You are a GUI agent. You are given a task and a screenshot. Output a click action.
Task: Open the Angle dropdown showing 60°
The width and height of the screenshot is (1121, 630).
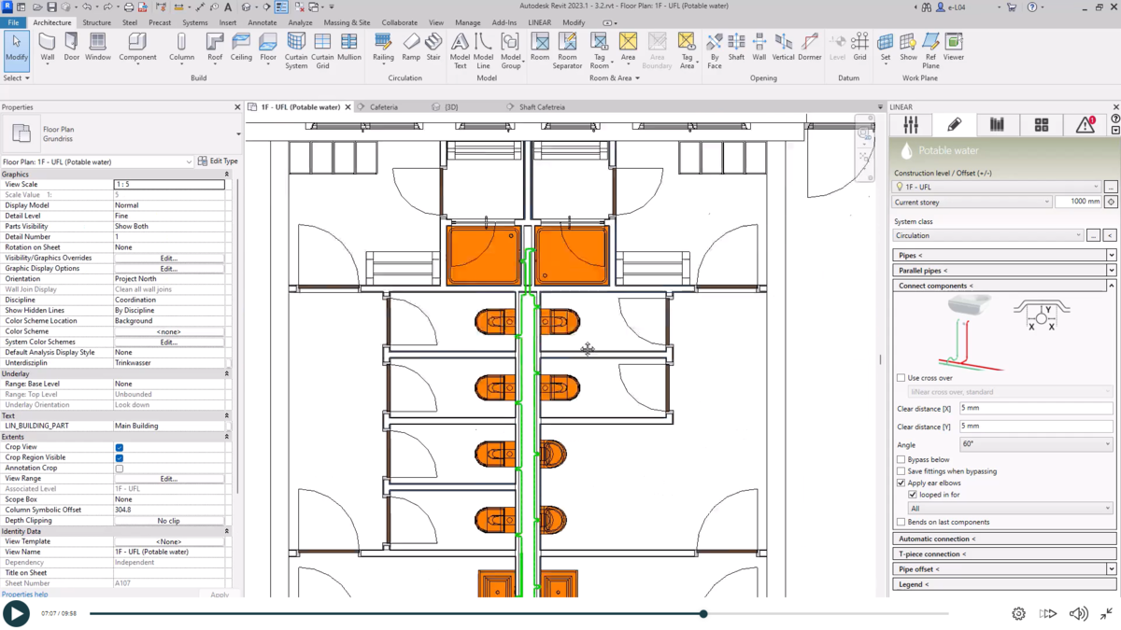pos(1035,444)
